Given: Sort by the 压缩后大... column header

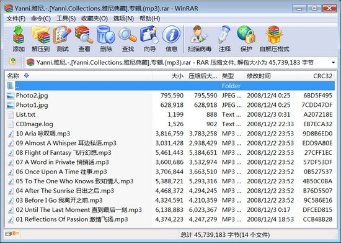Looking at the screenshot, I should click(x=203, y=76).
